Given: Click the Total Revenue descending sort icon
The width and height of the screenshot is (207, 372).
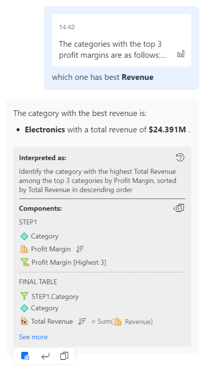Looking at the screenshot, I should coord(82,321).
